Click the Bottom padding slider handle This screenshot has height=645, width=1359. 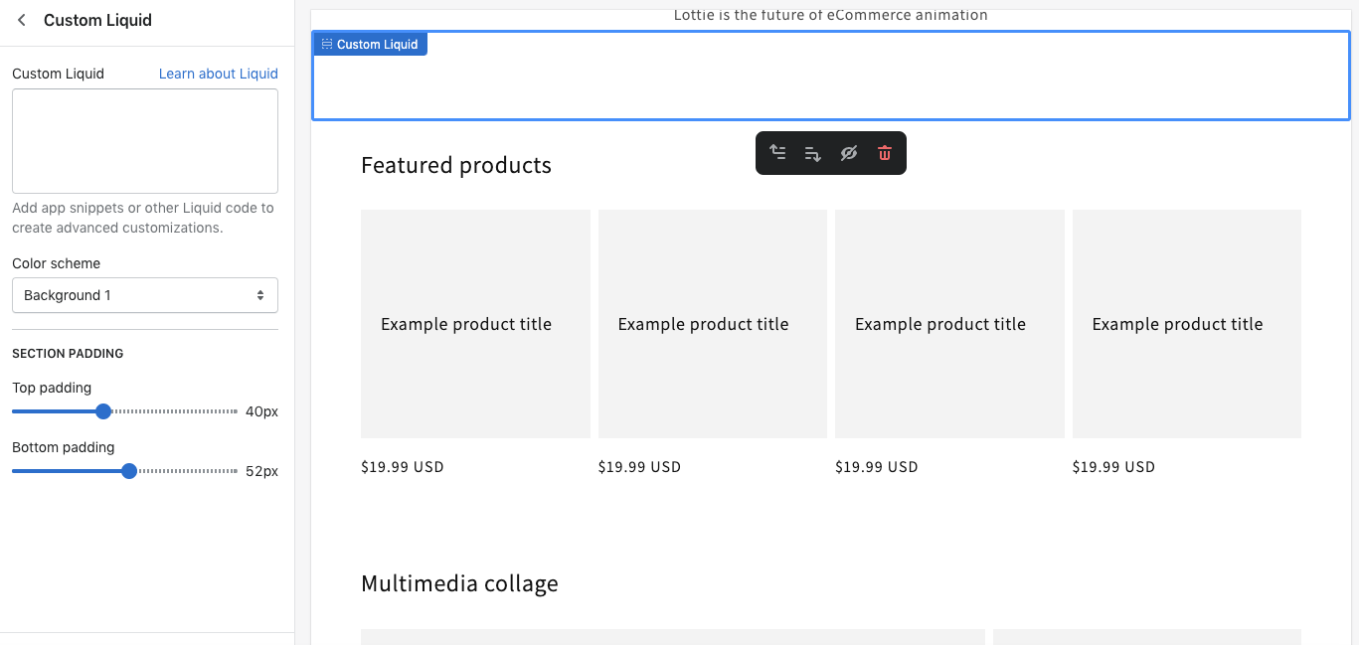(x=128, y=470)
